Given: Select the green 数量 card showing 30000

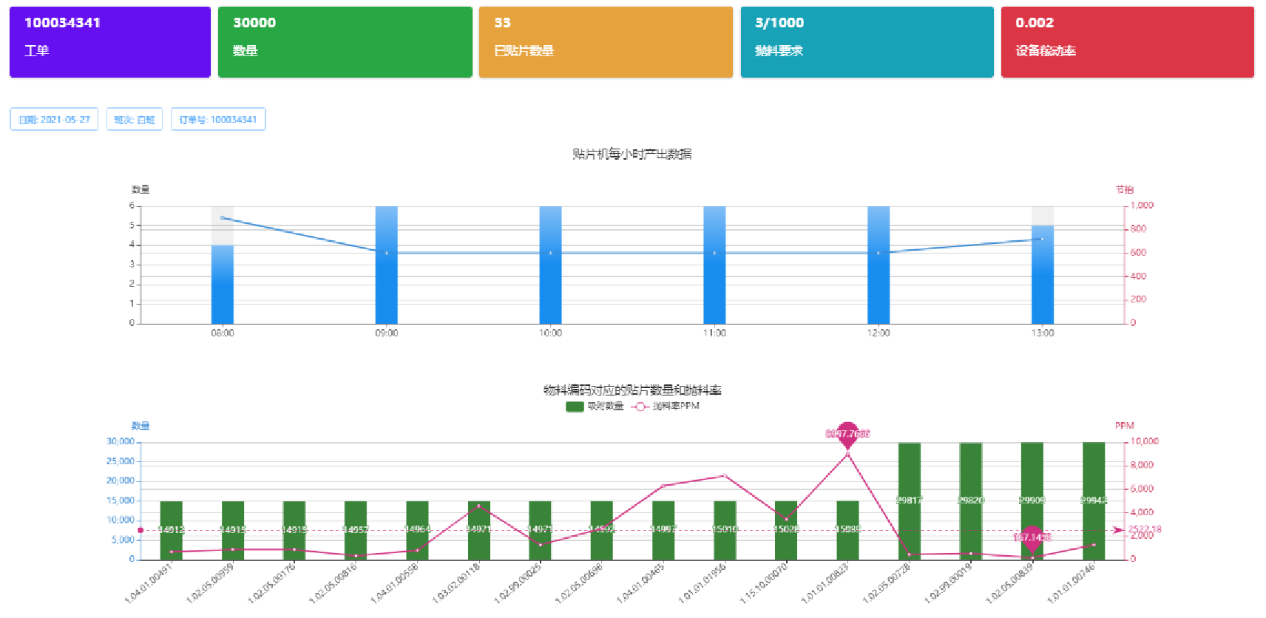Looking at the screenshot, I should pyautogui.click(x=345, y=42).
